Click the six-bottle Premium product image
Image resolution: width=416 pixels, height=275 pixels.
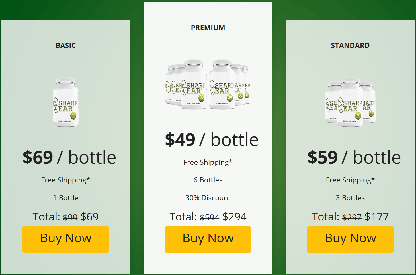coord(208,84)
